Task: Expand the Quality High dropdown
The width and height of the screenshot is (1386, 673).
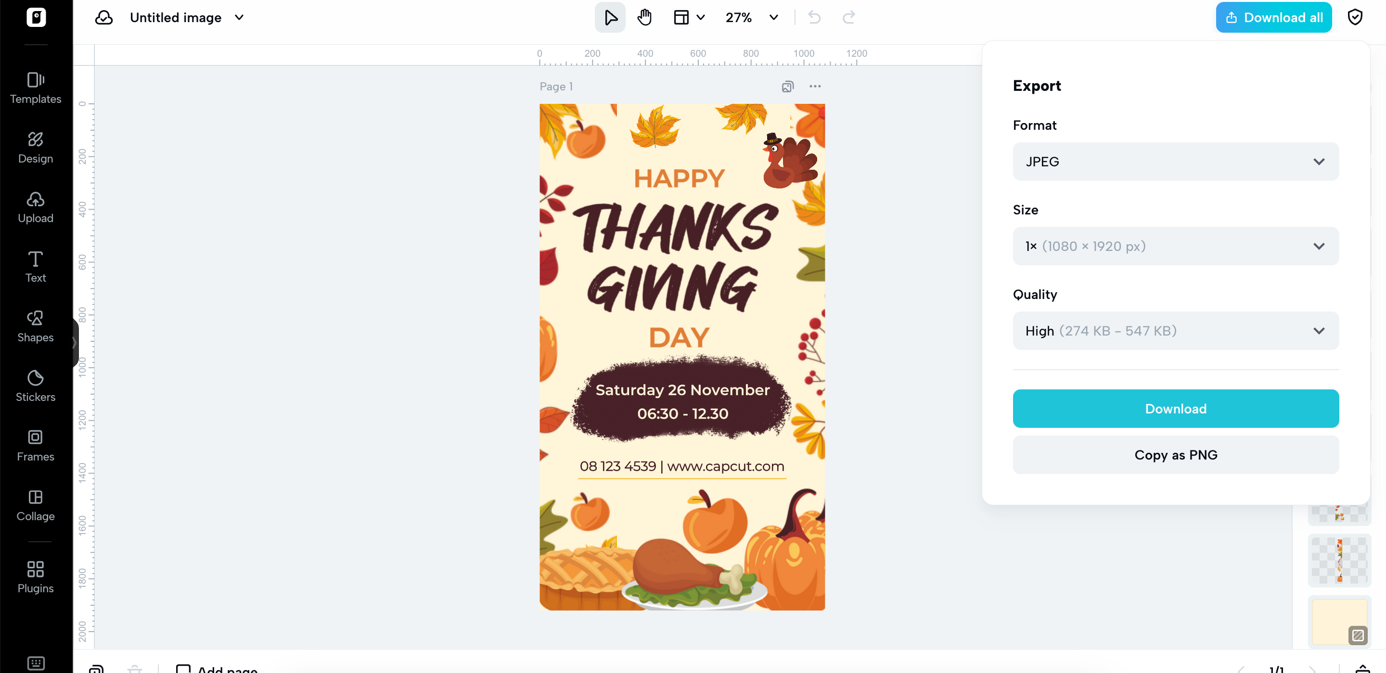Action: [1175, 331]
